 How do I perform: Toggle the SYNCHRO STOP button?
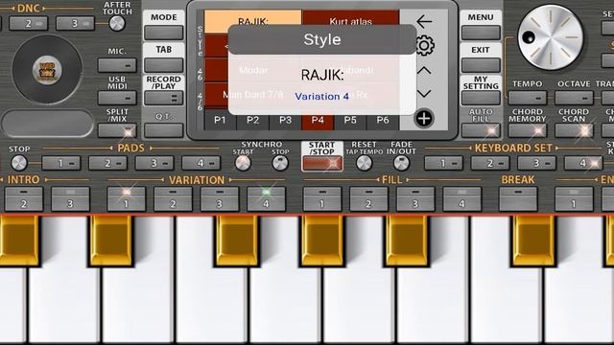[x=280, y=163]
